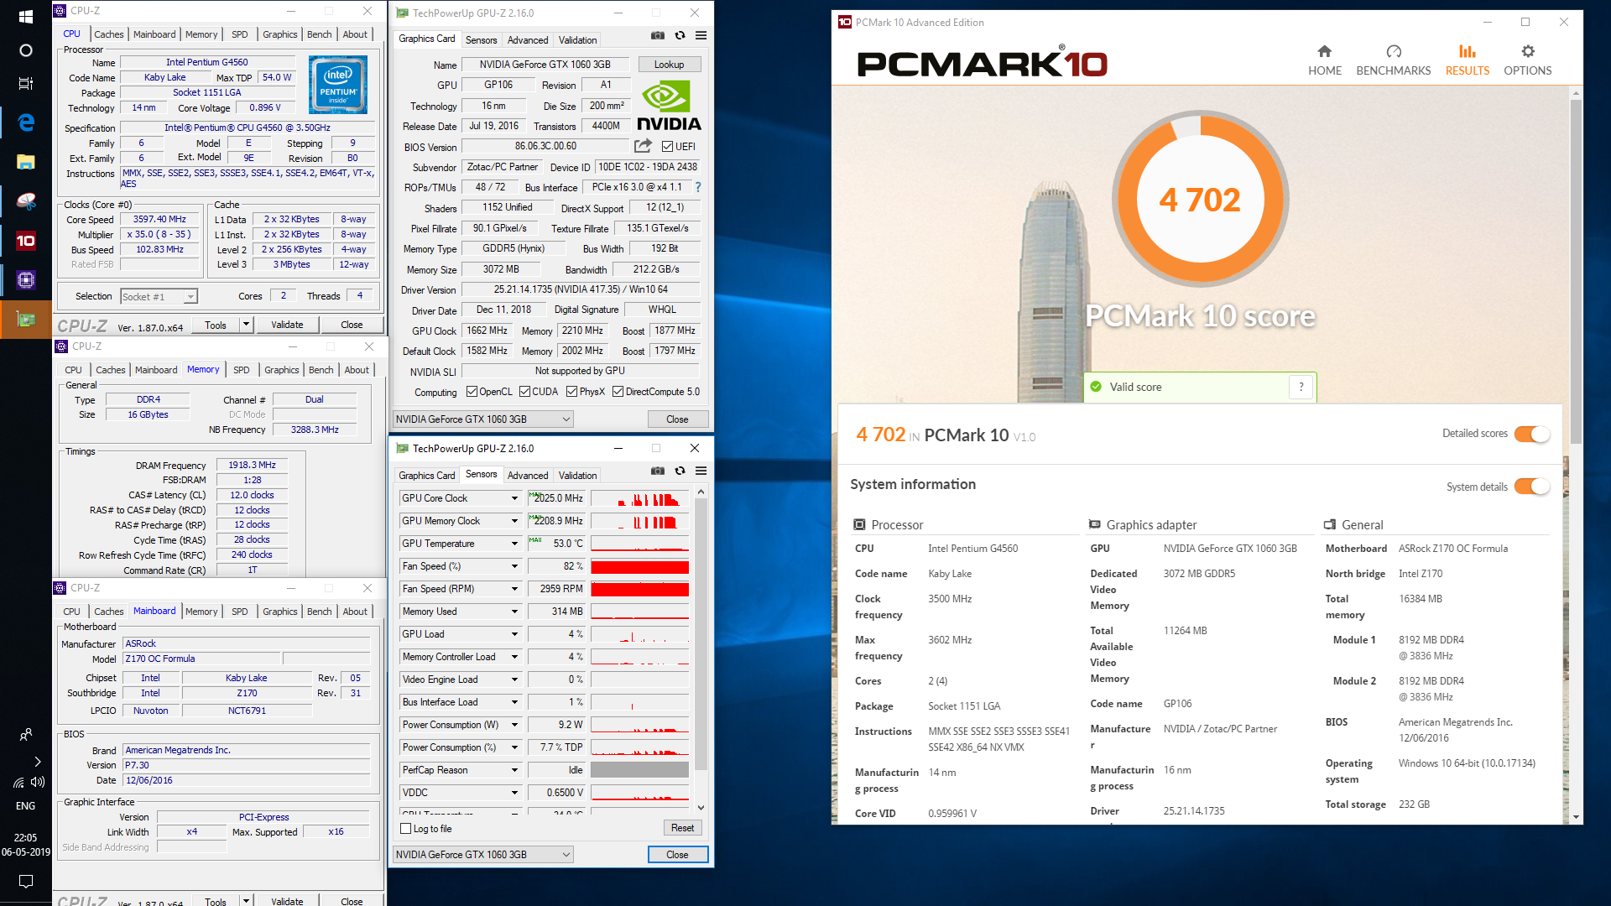The height and width of the screenshot is (906, 1611).
Task: Open Task View on the taskbar
Action: click(26, 83)
